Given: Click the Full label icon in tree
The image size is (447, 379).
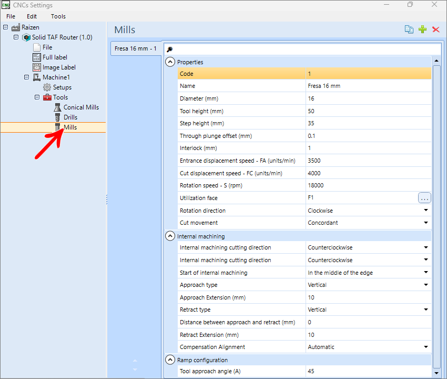Looking at the screenshot, I should [37, 57].
